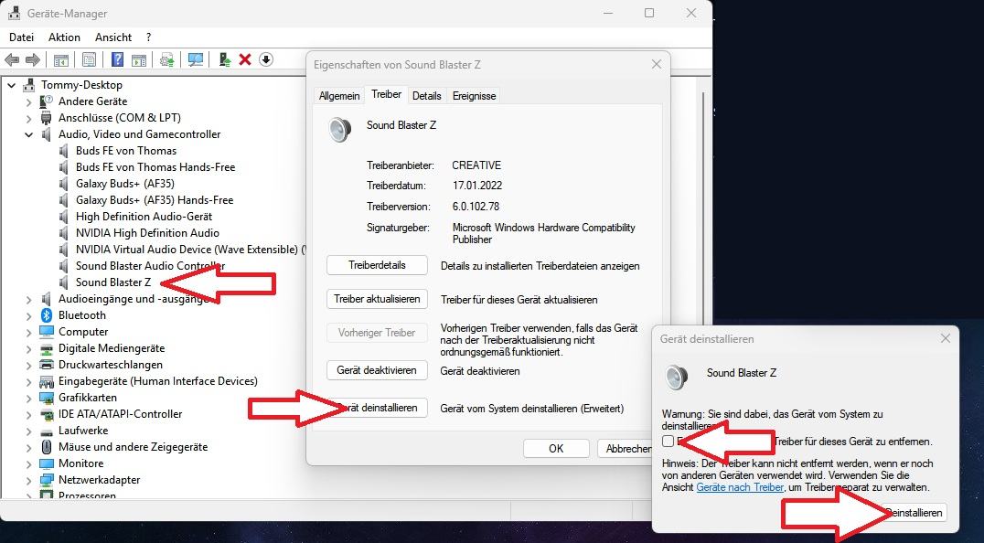The width and height of the screenshot is (984, 543).
Task: Click OK in Sound Blaster Z properties
Action: coord(556,448)
